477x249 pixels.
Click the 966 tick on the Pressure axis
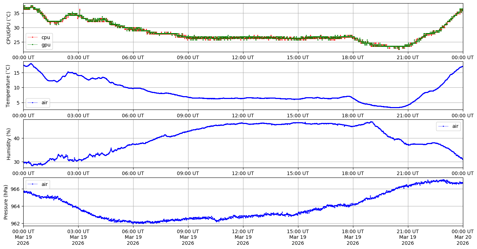(x=16, y=189)
